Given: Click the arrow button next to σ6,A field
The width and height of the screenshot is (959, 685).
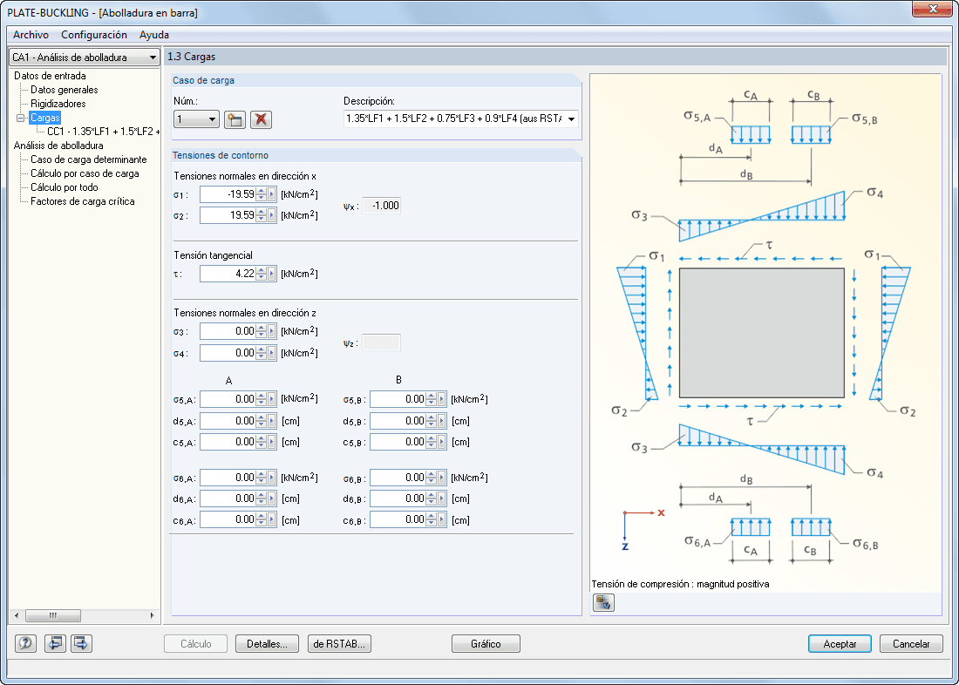Looking at the screenshot, I should pos(272,478).
